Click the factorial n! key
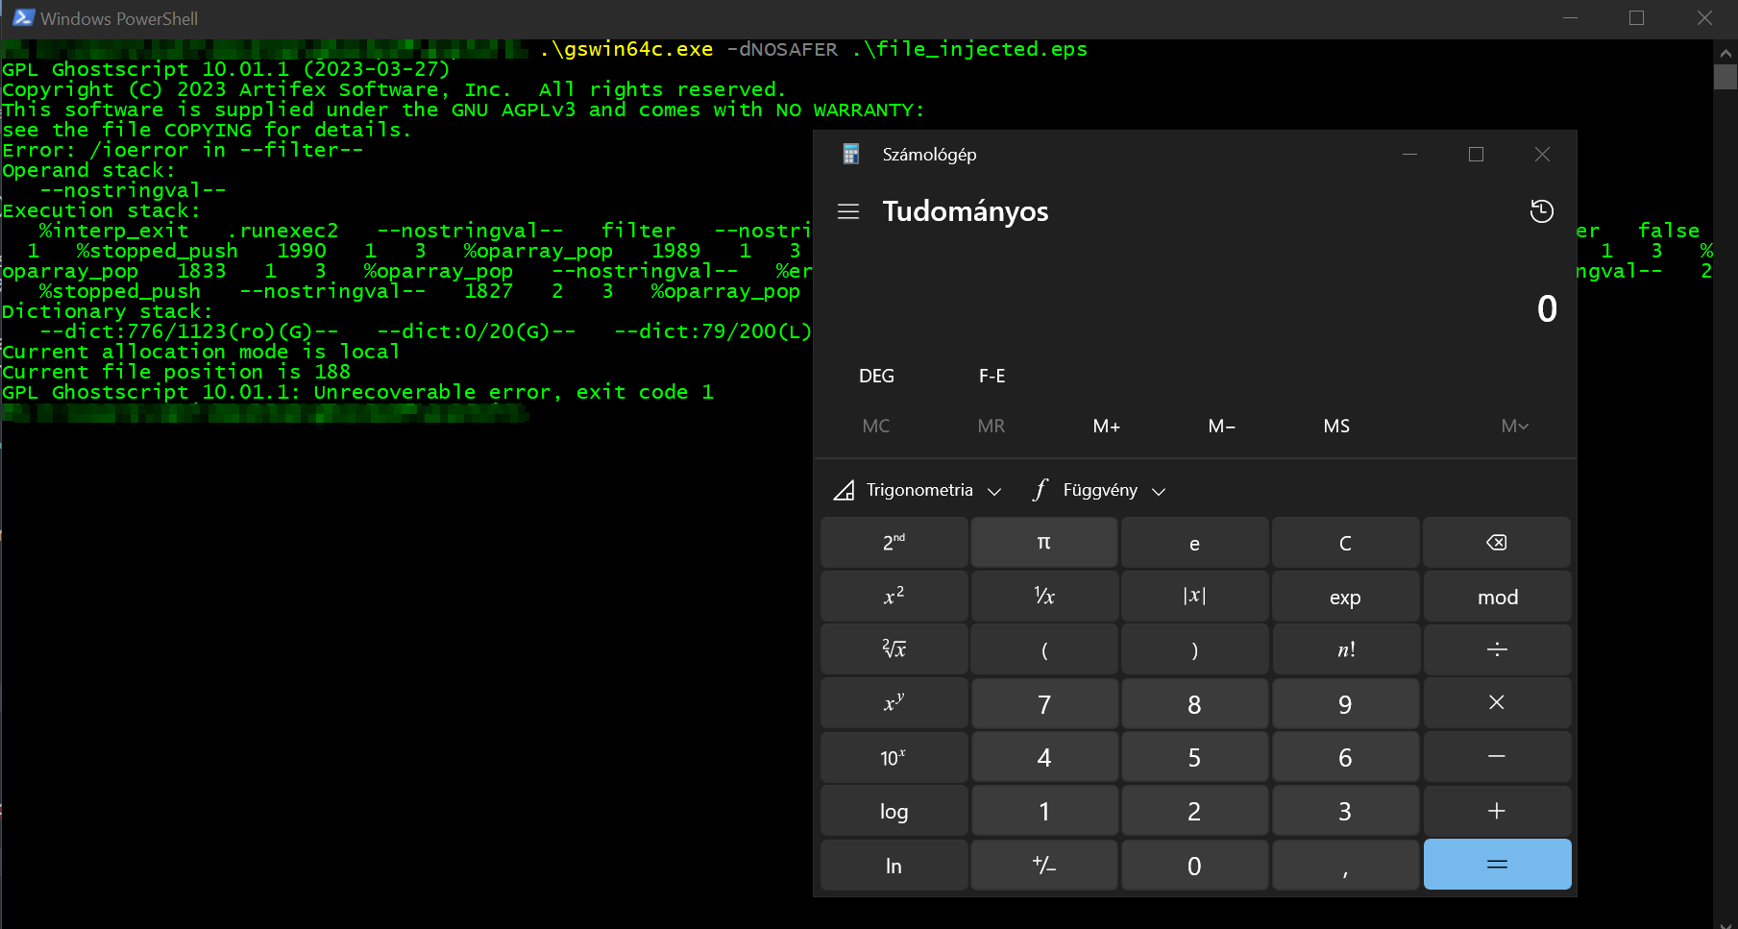1738x929 pixels. (x=1346, y=650)
